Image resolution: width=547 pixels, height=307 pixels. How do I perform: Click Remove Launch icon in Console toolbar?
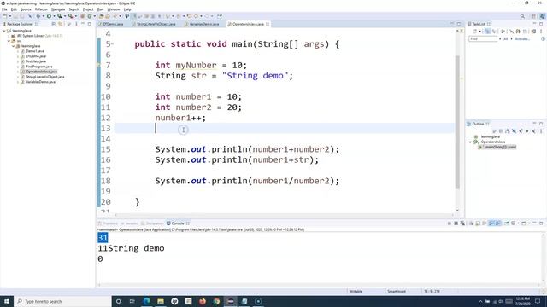[456, 223]
